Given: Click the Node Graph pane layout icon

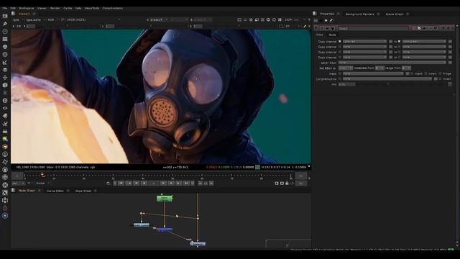Looking at the screenshot, I should (13, 190).
